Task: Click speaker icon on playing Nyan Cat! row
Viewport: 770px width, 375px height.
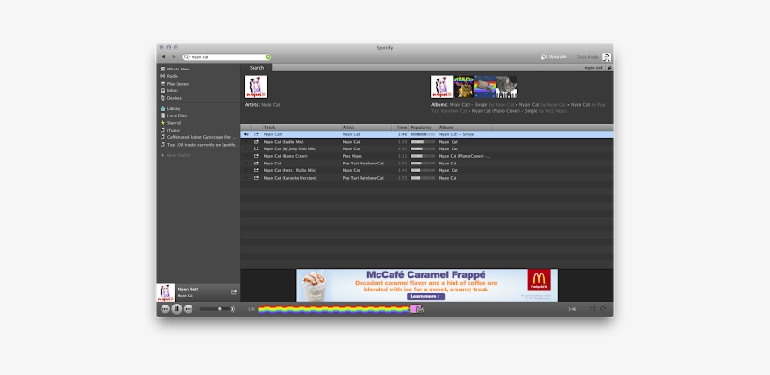Action: click(246, 134)
